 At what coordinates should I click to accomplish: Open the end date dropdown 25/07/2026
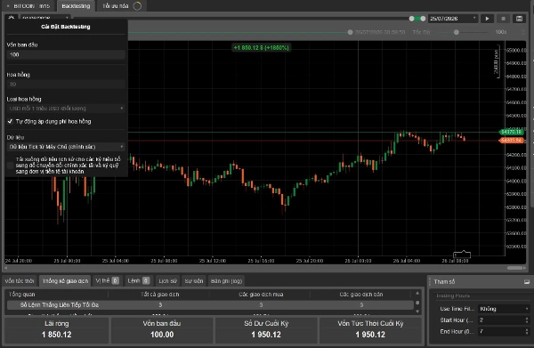[453, 19]
